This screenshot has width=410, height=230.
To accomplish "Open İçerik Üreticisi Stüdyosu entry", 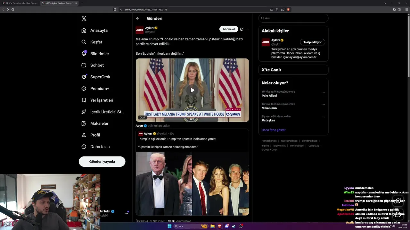I will pyautogui.click(x=103, y=112).
